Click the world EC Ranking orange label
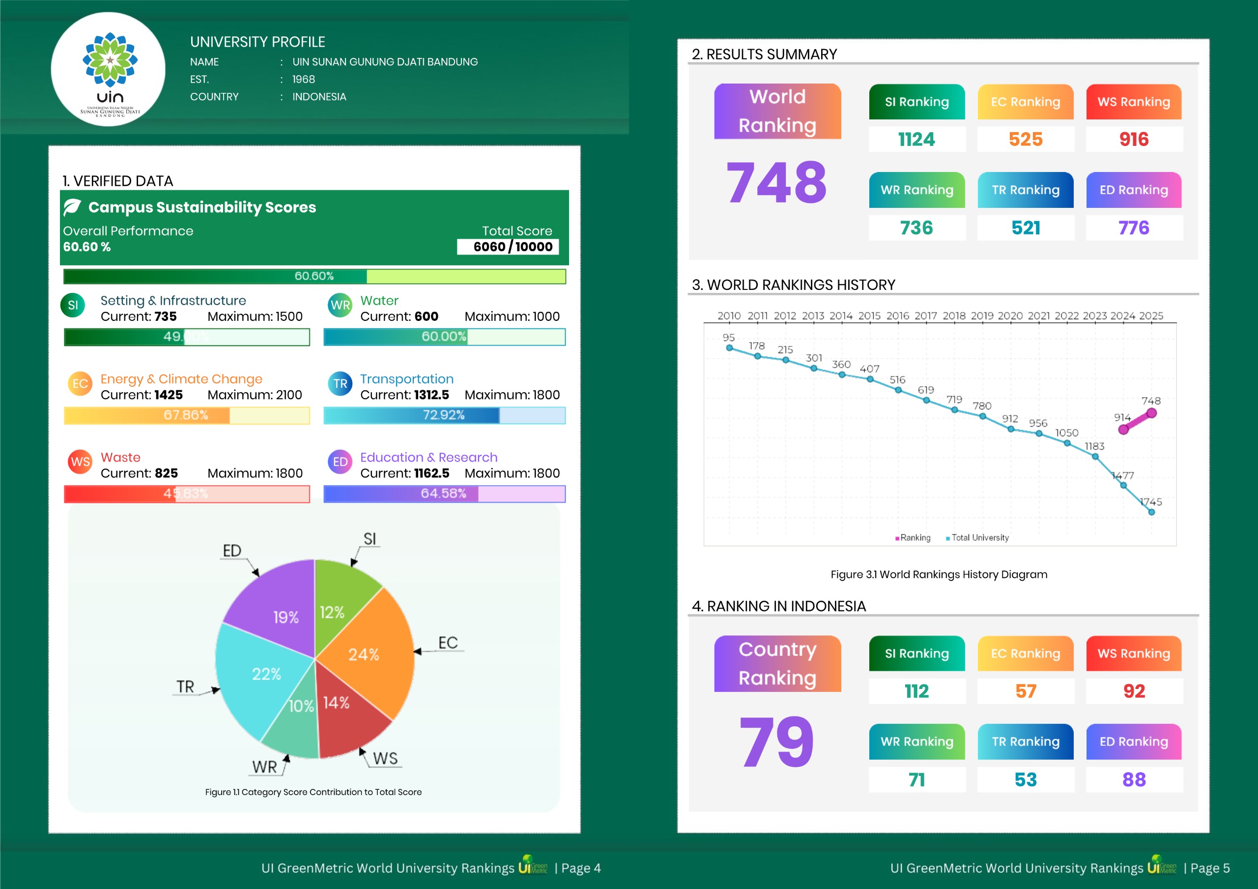The height and width of the screenshot is (889, 1258). 1025,102
